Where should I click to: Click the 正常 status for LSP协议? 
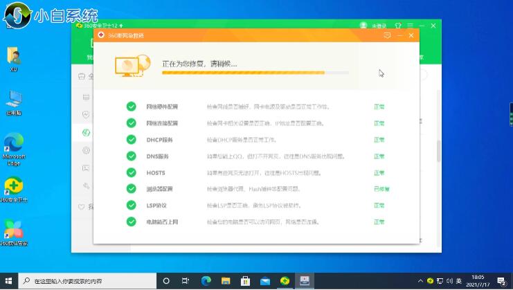(379, 206)
